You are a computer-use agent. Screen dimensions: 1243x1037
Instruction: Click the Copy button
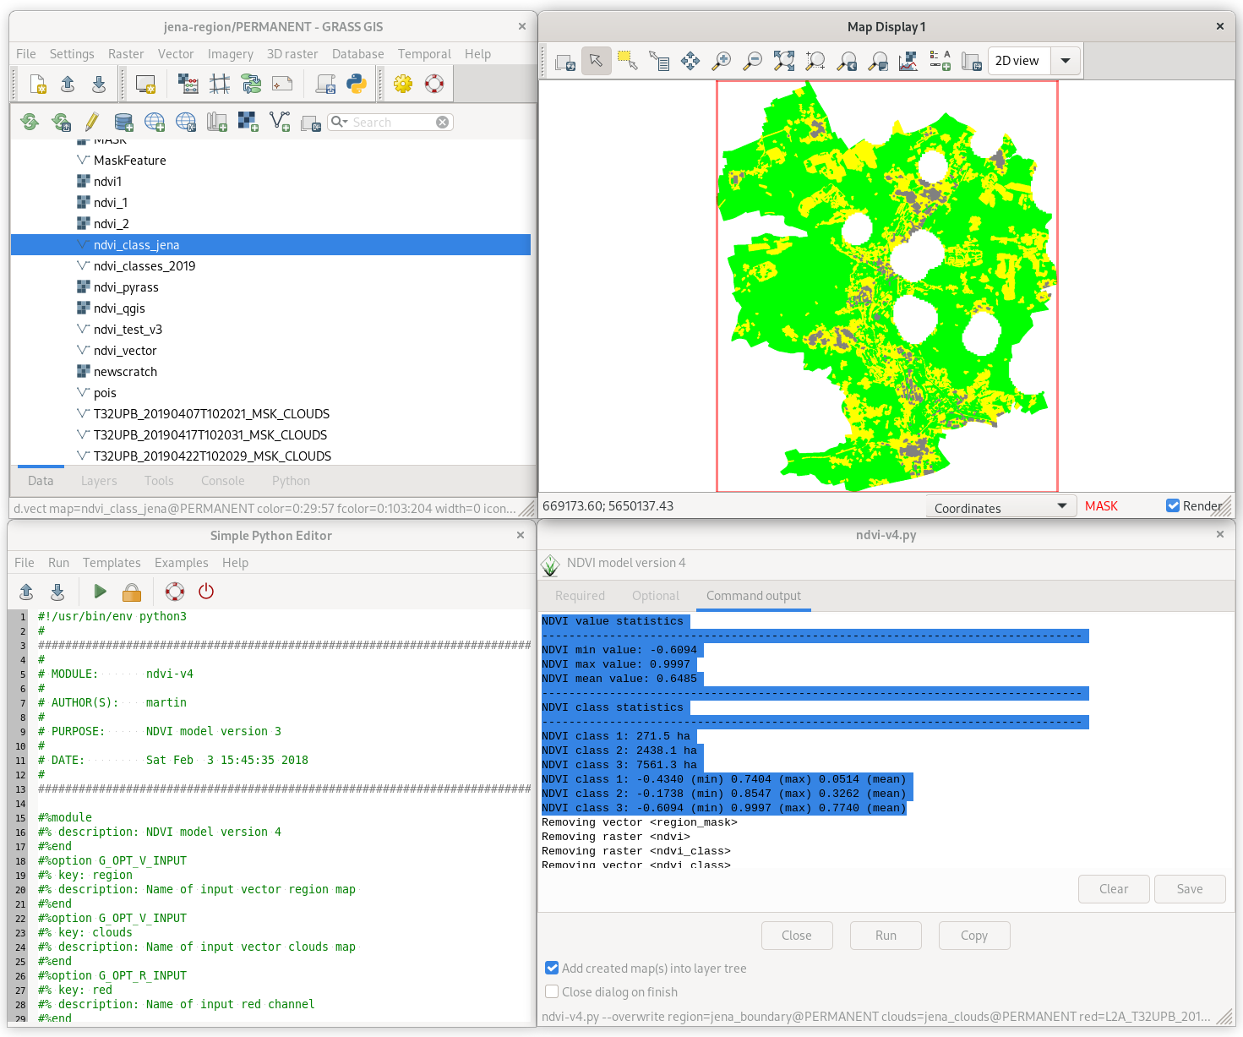974,936
